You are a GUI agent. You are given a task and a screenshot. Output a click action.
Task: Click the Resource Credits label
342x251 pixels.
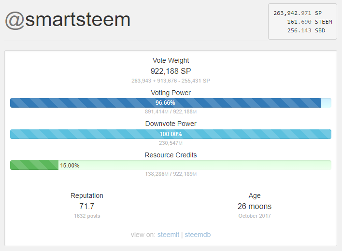point(171,155)
